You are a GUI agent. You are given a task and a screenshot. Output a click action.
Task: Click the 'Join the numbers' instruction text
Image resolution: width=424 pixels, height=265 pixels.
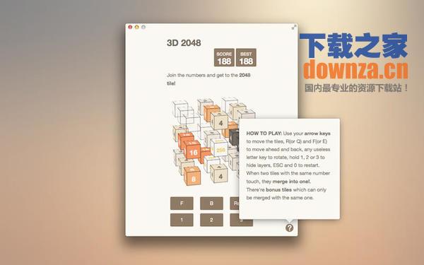[x=208, y=79]
